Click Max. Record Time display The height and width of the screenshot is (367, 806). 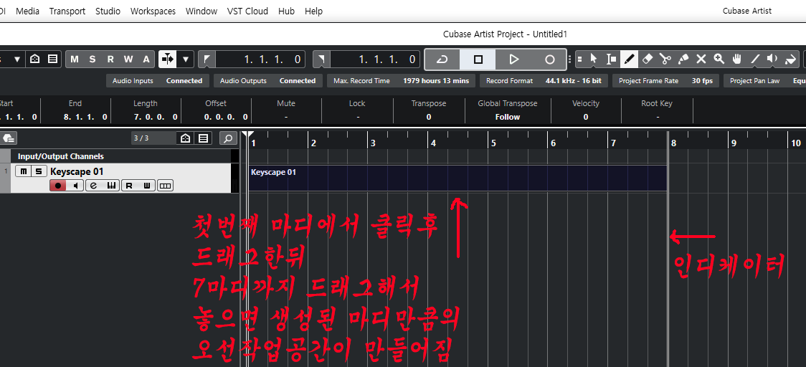tap(401, 81)
